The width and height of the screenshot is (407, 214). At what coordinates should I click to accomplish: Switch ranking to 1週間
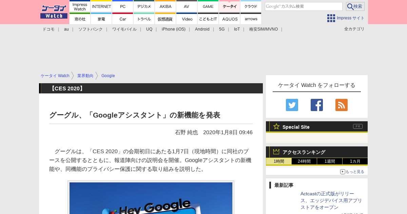click(x=330, y=161)
